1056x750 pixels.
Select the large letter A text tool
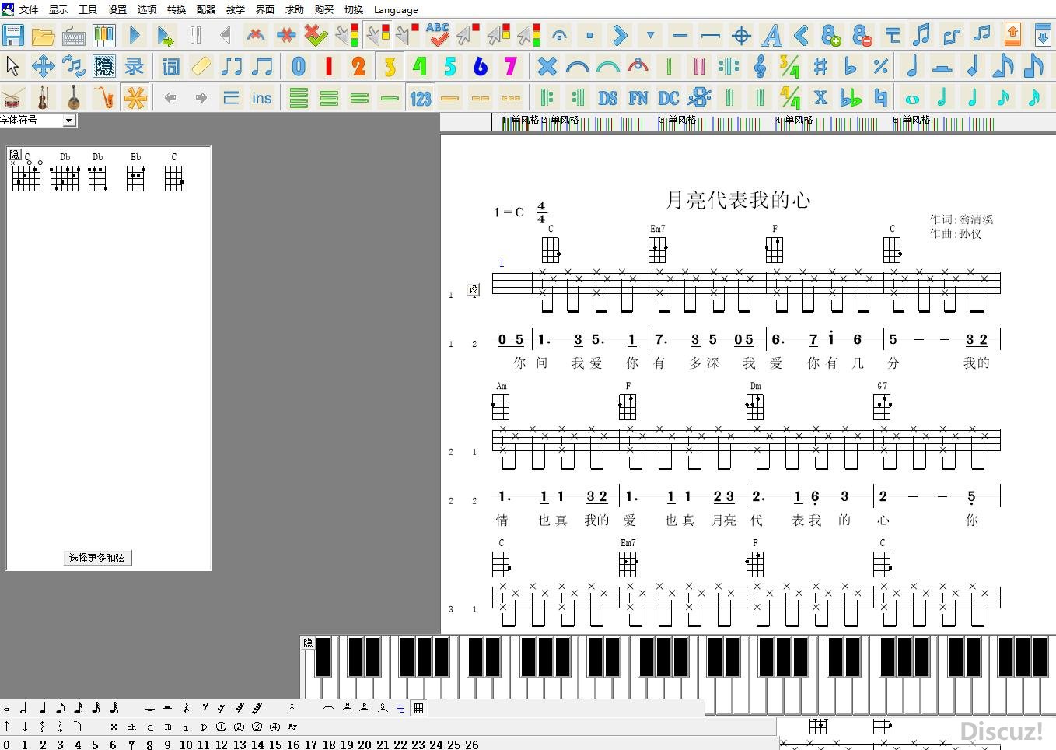[x=771, y=35]
